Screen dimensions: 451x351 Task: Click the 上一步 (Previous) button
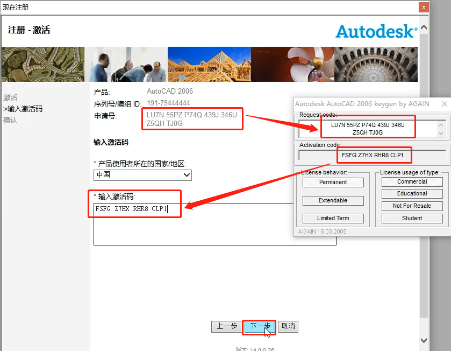click(227, 327)
